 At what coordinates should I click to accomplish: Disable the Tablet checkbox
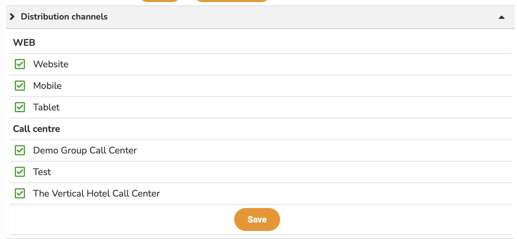(20, 107)
